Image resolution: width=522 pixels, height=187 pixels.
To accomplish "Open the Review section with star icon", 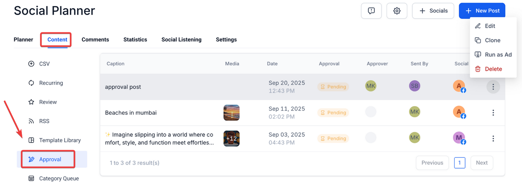I will point(48,102).
